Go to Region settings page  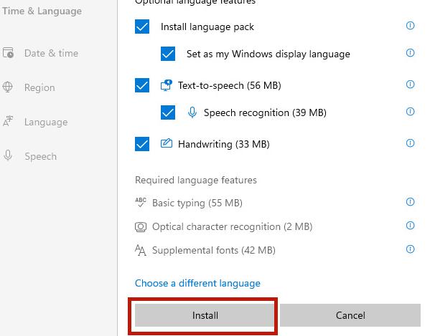[x=39, y=87]
